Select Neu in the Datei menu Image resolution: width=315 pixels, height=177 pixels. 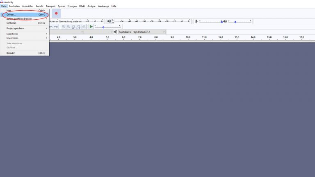tap(25, 10)
